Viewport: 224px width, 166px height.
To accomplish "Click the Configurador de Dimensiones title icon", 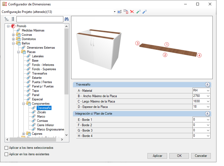I will (5, 4).
